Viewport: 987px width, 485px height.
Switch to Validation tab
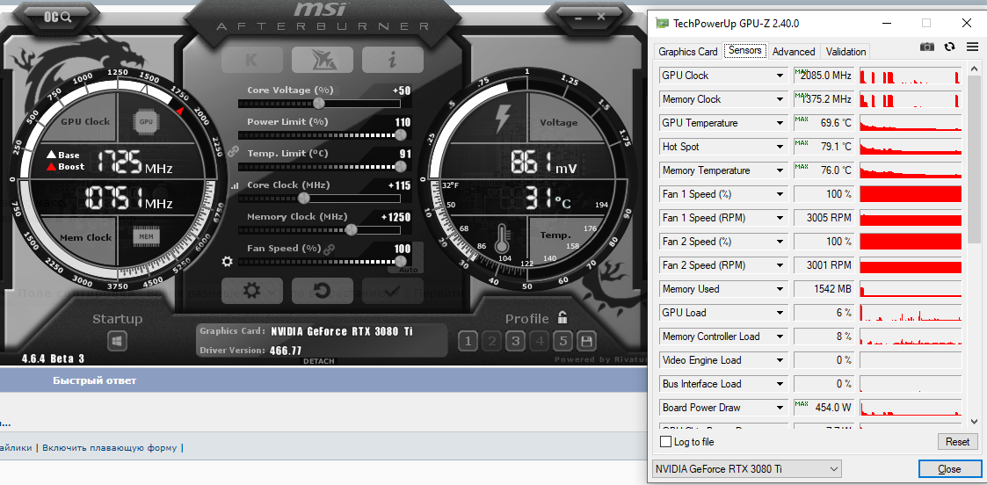[x=846, y=52]
